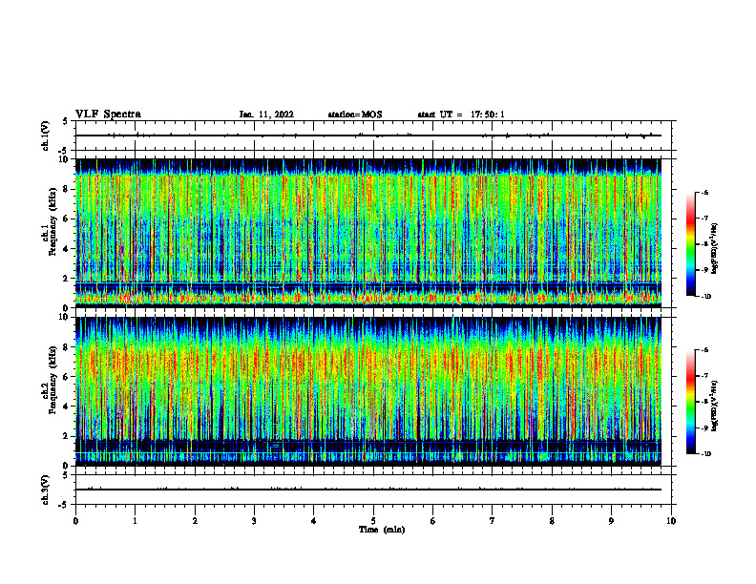Click the 'station=MOS' label
This screenshot has height=584, width=756.
[x=355, y=115]
